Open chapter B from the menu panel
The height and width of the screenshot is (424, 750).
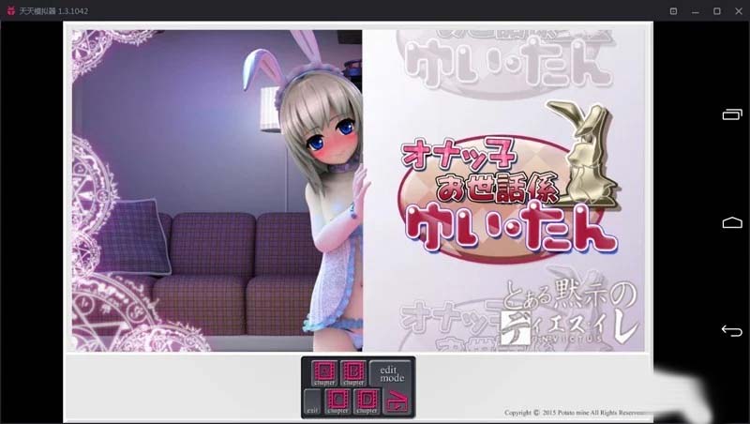click(353, 372)
